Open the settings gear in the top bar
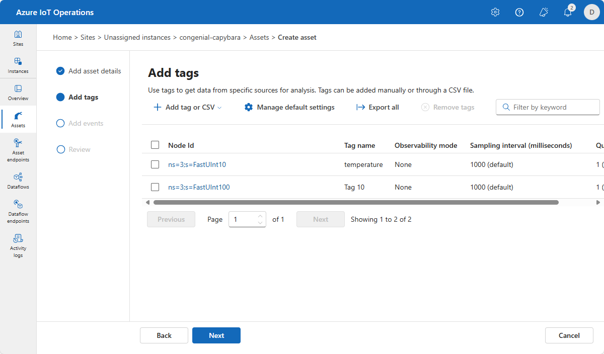 click(495, 12)
